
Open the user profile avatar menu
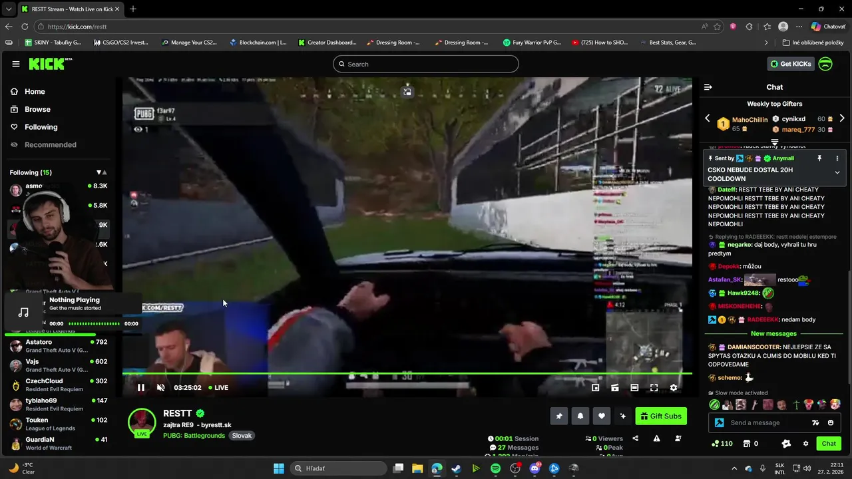click(x=825, y=64)
